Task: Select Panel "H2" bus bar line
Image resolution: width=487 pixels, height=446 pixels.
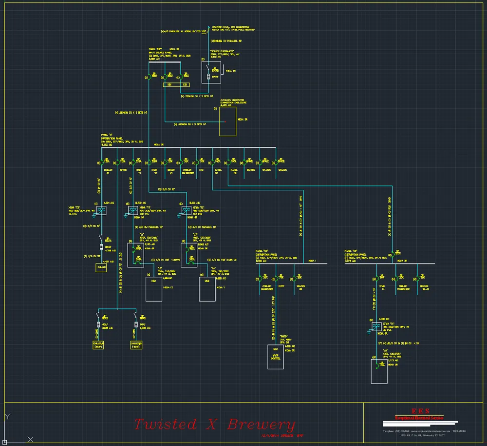Action: click(x=291, y=264)
